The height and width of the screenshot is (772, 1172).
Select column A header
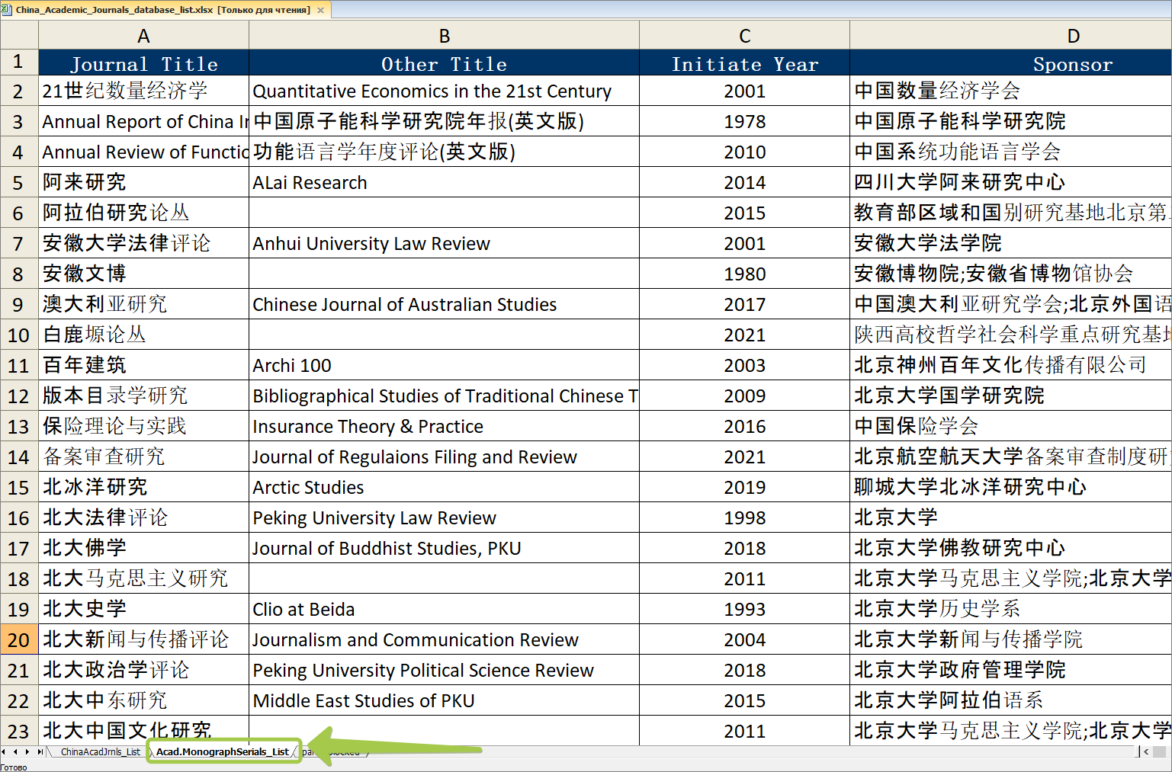143,36
